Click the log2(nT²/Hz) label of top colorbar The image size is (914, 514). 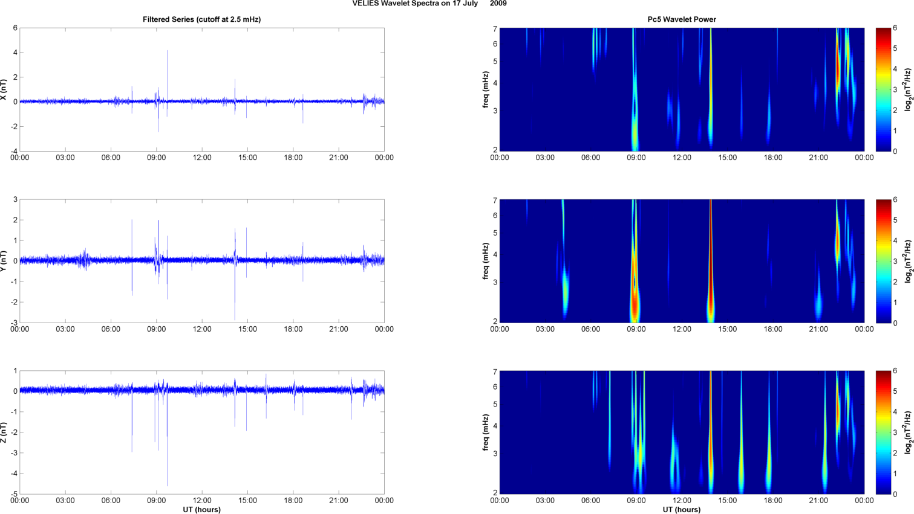click(x=908, y=89)
